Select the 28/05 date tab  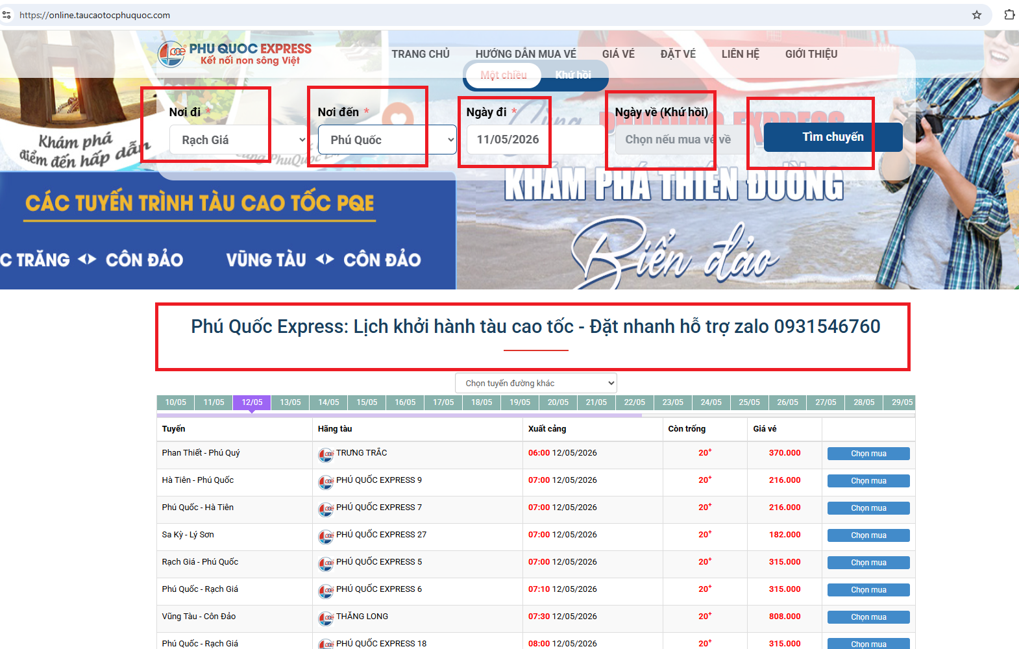point(865,402)
